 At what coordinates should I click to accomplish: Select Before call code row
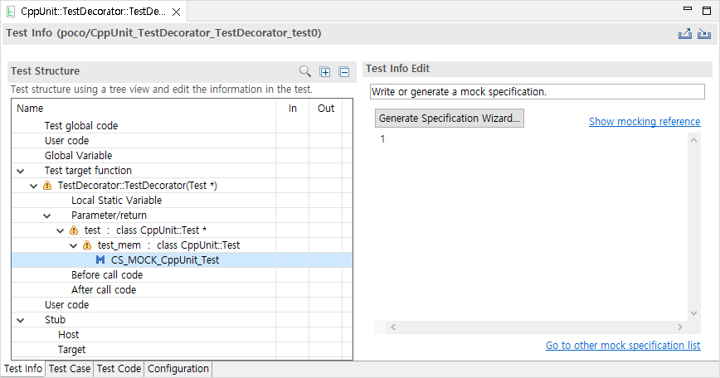pyautogui.click(x=182, y=274)
